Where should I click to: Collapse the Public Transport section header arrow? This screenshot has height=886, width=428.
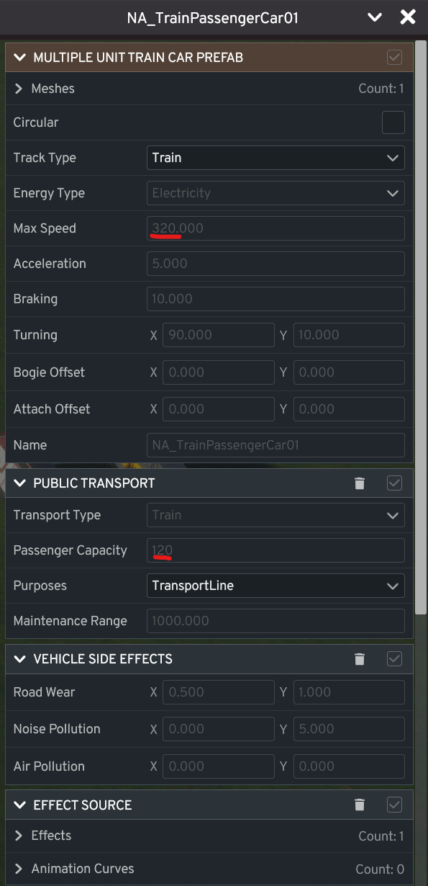pyautogui.click(x=19, y=483)
